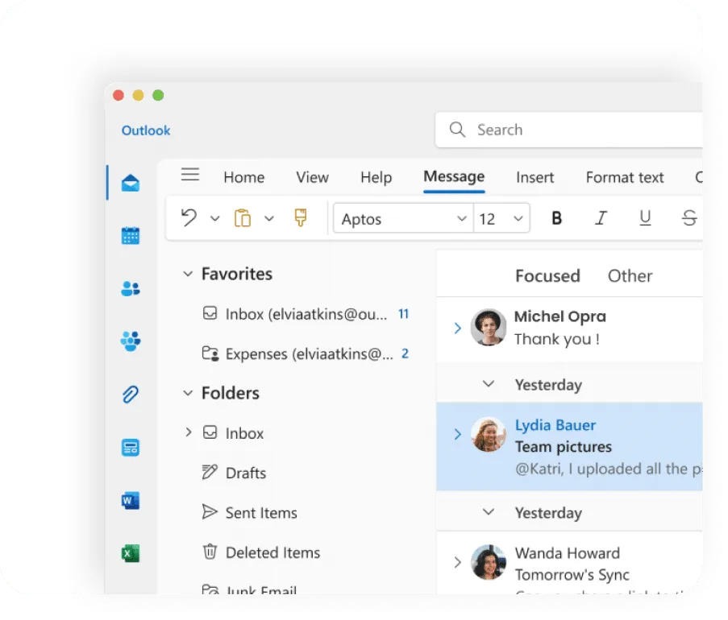Click the Expenses unread count 2

pos(405,353)
